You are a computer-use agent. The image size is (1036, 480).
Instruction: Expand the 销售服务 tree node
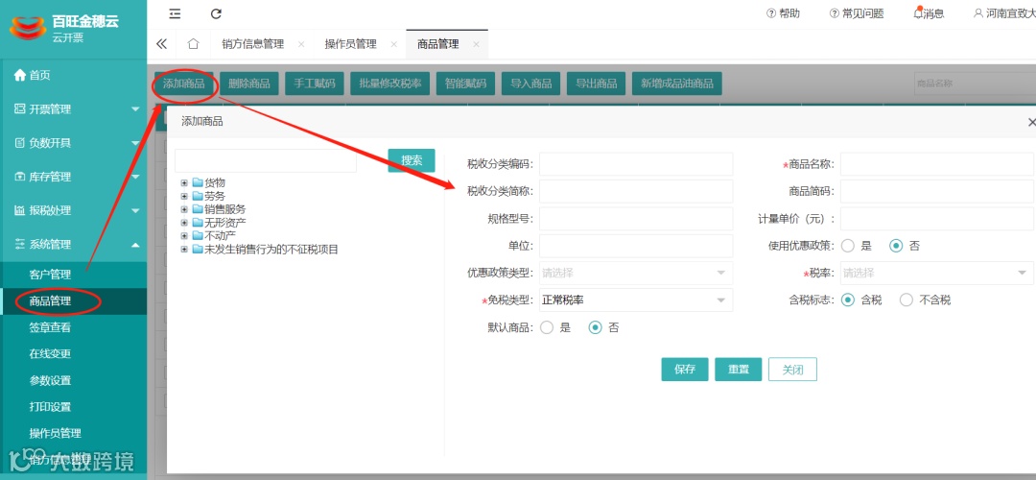coord(184,209)
